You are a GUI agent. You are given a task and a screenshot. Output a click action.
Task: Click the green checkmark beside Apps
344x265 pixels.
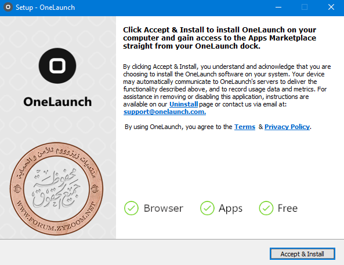point(207,208)
